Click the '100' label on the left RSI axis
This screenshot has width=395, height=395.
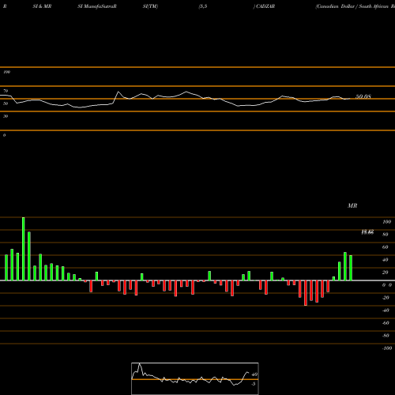pyautogui.click(x=6, y=72)
